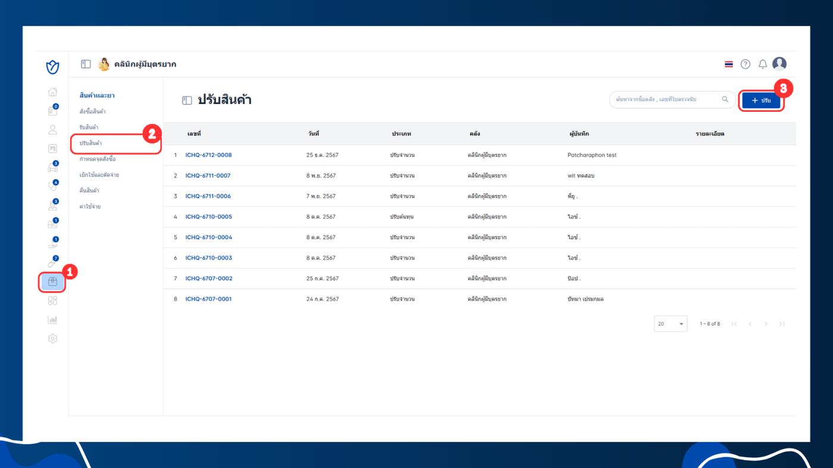Click the Patcharaphon test recorder cell

(x=592, y=155)
